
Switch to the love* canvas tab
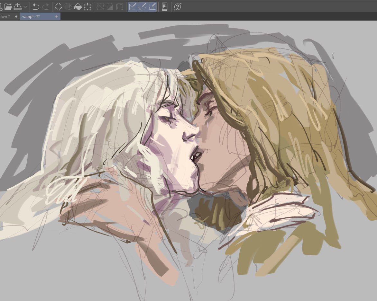pos(5,16)
